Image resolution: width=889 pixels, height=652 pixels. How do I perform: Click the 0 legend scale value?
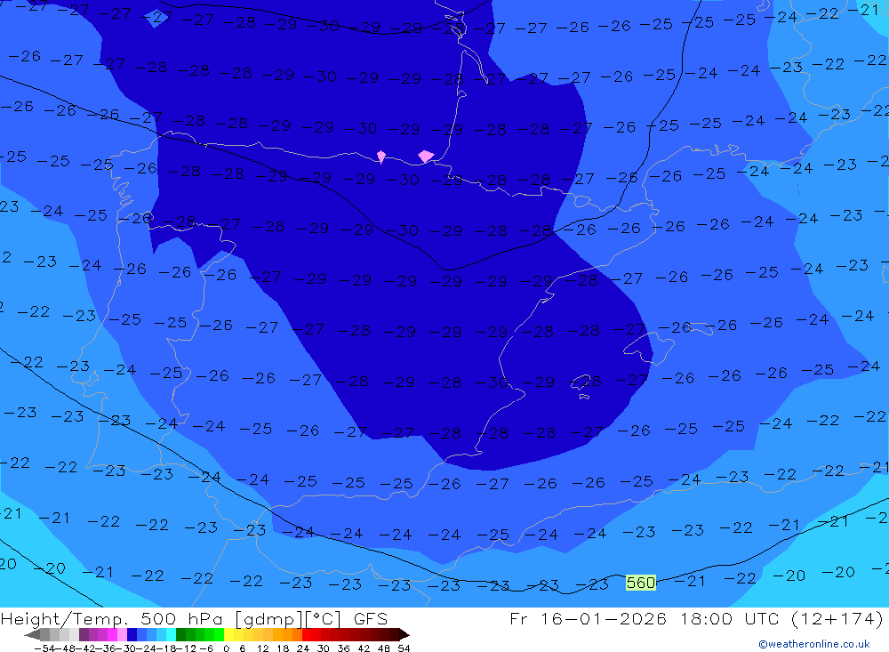(226, 648)
